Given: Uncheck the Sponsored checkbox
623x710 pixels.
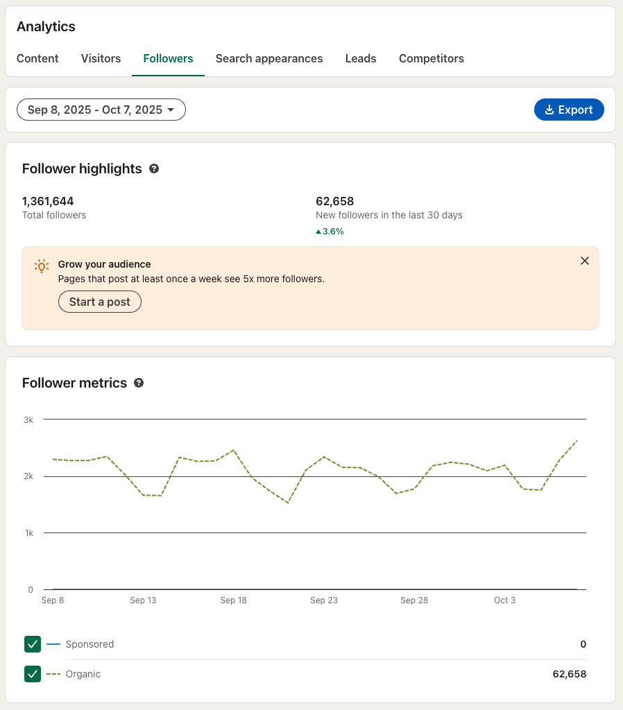Looking at the screenshot, I should [33, 644].
